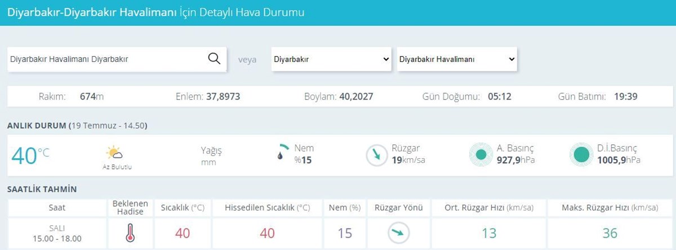Screen dimensions: 676x250
Task: Click the Gün Doğumu 05:12 value
Action: pyautogui.click(x=499, y=96)
